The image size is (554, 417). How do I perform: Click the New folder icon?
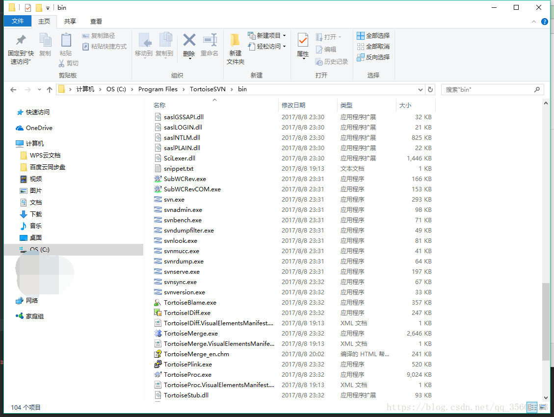(236, 40)
